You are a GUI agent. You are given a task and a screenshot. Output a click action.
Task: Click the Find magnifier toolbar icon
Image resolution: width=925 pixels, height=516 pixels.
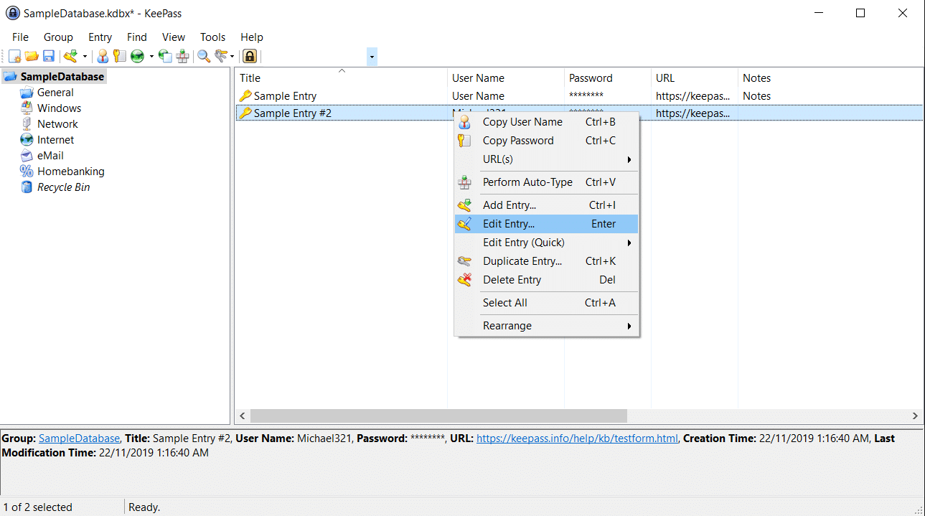tap(204, 56)
